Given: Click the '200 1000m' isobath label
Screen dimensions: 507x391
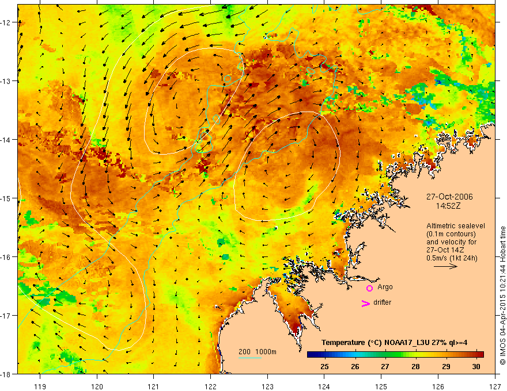Looking at the screenshot, I should click(x=258, y=352).
